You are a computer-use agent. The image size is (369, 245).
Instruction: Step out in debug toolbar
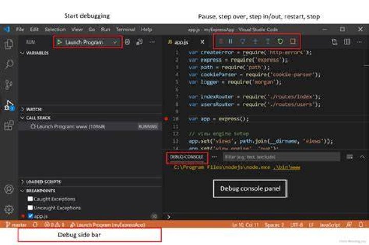(268, 42)
